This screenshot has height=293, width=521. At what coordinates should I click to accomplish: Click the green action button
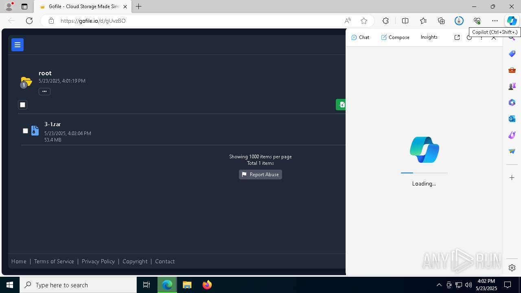(341, 105)
